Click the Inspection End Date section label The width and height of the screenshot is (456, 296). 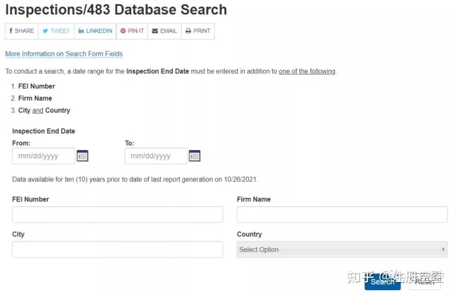pyautogui.click(x=43, y=131)
